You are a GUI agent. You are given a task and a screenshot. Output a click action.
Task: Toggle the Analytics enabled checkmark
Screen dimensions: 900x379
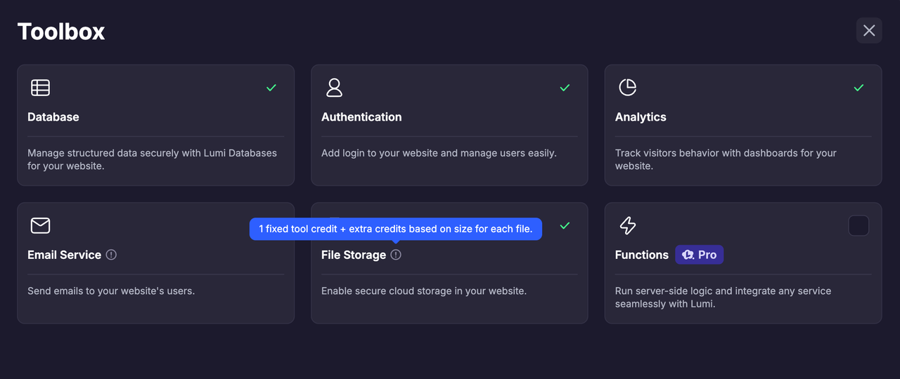[859, 88]
